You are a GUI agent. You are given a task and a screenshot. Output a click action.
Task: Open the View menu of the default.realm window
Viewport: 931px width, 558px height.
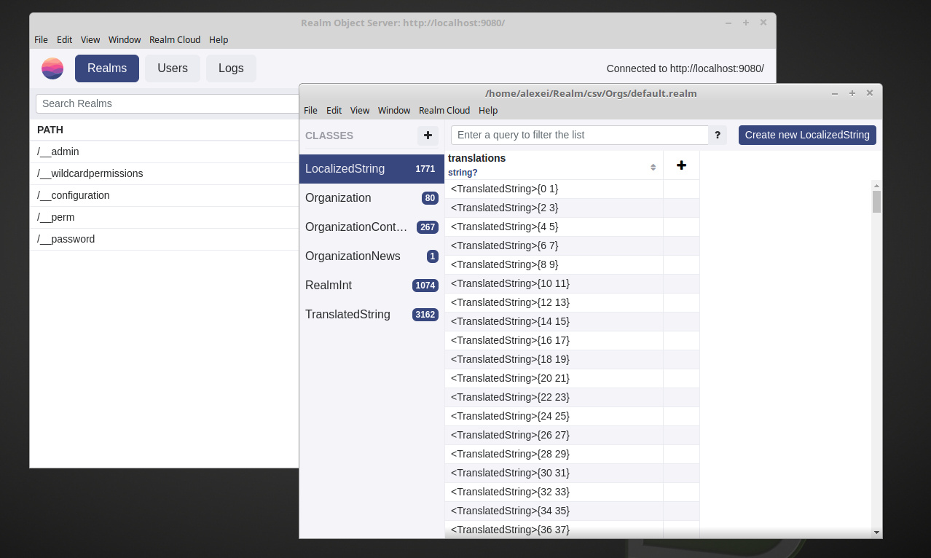[359, 111]
